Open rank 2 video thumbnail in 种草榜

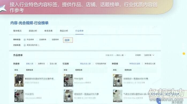(x=118, y=96)
